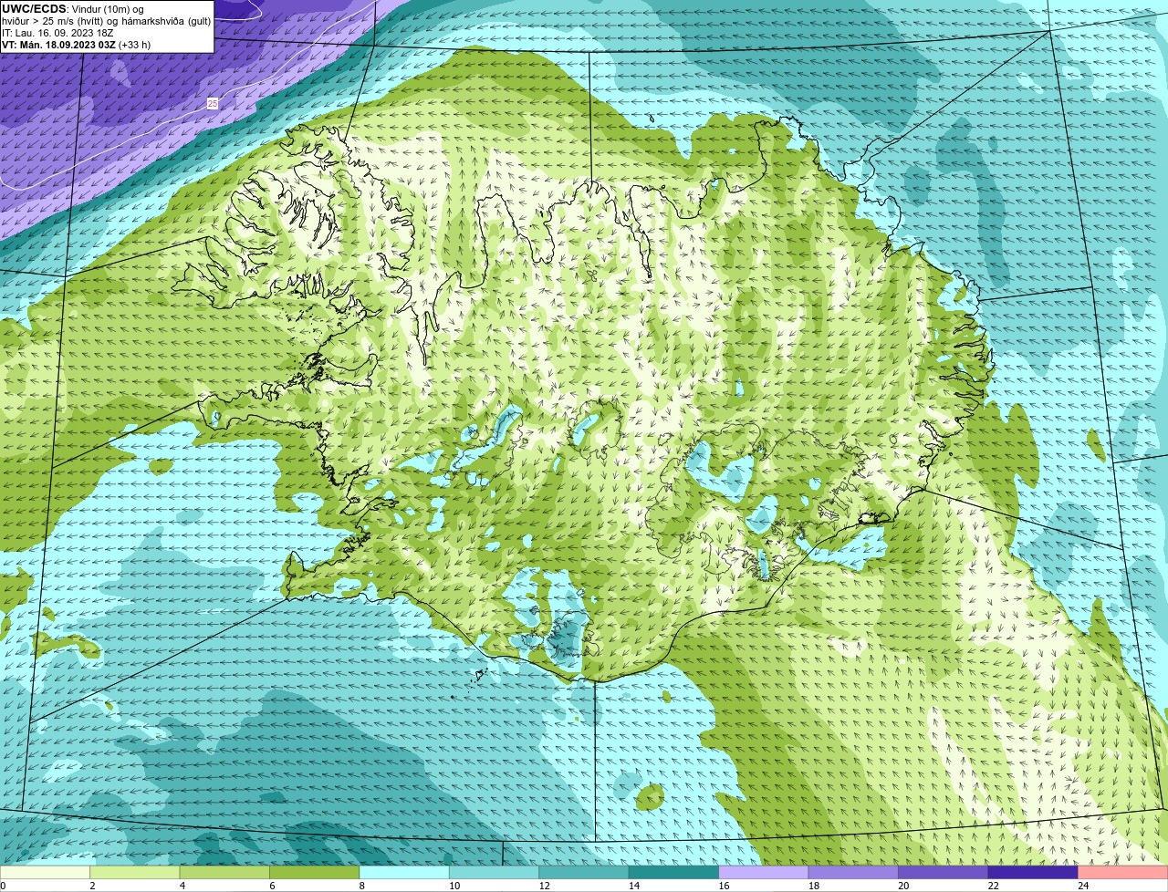
Task: Click the 'VT: Mán. 18.09.2023 03Z' line
Action: pyautogui.click(x=58, y=45)
